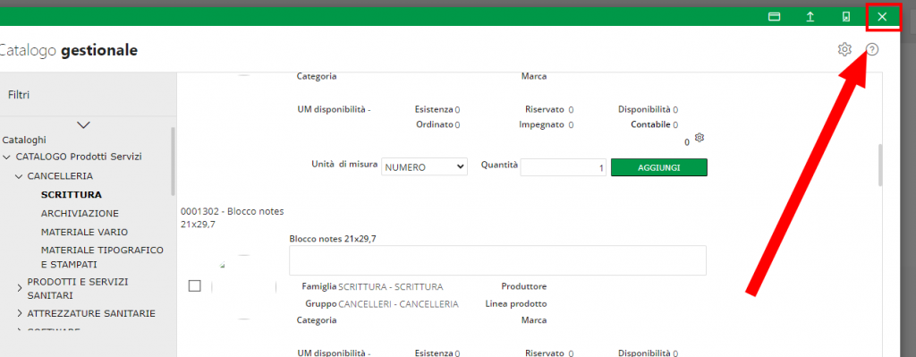Viewport: 916px width, 357px height.
Task: Click product title 0001302 - Blocco notes
Action: point(233,218)
